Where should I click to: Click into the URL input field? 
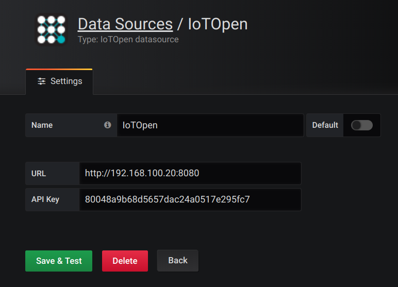pos(190,173)
